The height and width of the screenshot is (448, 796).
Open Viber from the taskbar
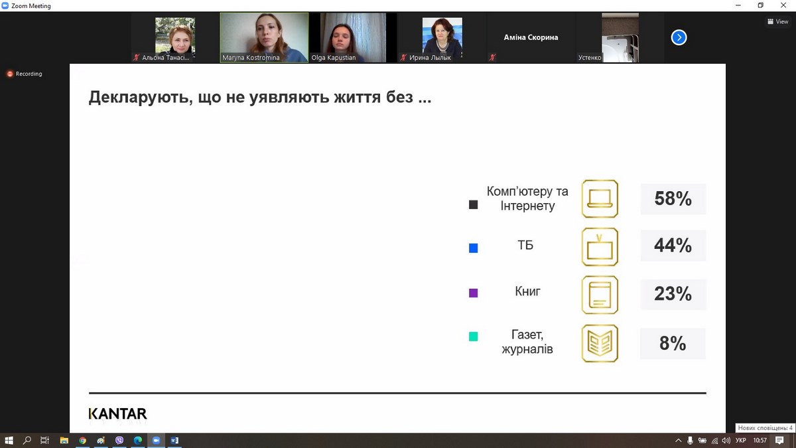pos(119,440)
